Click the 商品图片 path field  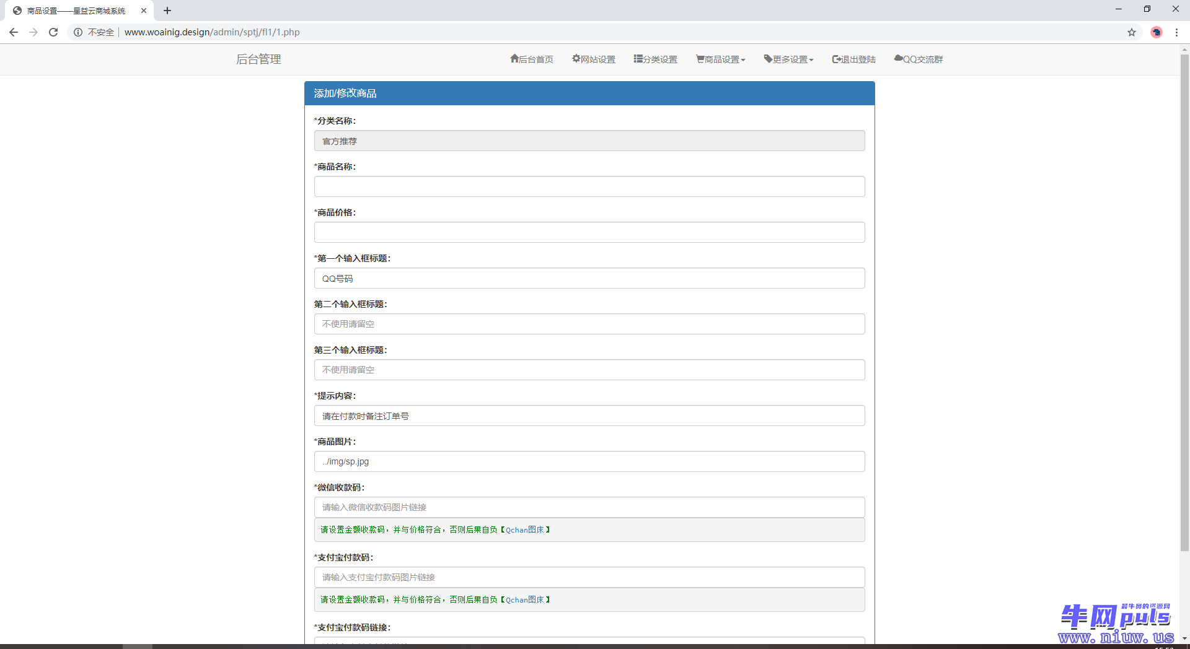click(x=589, y=461)
